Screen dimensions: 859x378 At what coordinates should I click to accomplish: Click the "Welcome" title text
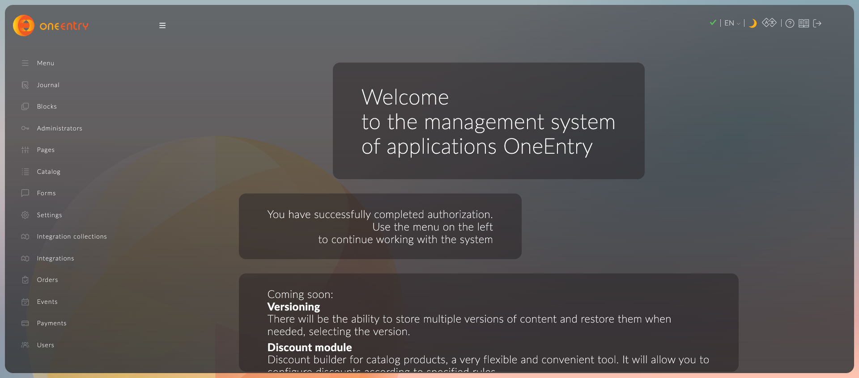(x=405, y=97)
